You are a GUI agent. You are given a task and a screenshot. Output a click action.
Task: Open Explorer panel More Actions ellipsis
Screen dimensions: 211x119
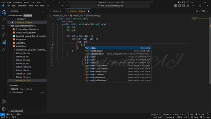coord(43,11)
